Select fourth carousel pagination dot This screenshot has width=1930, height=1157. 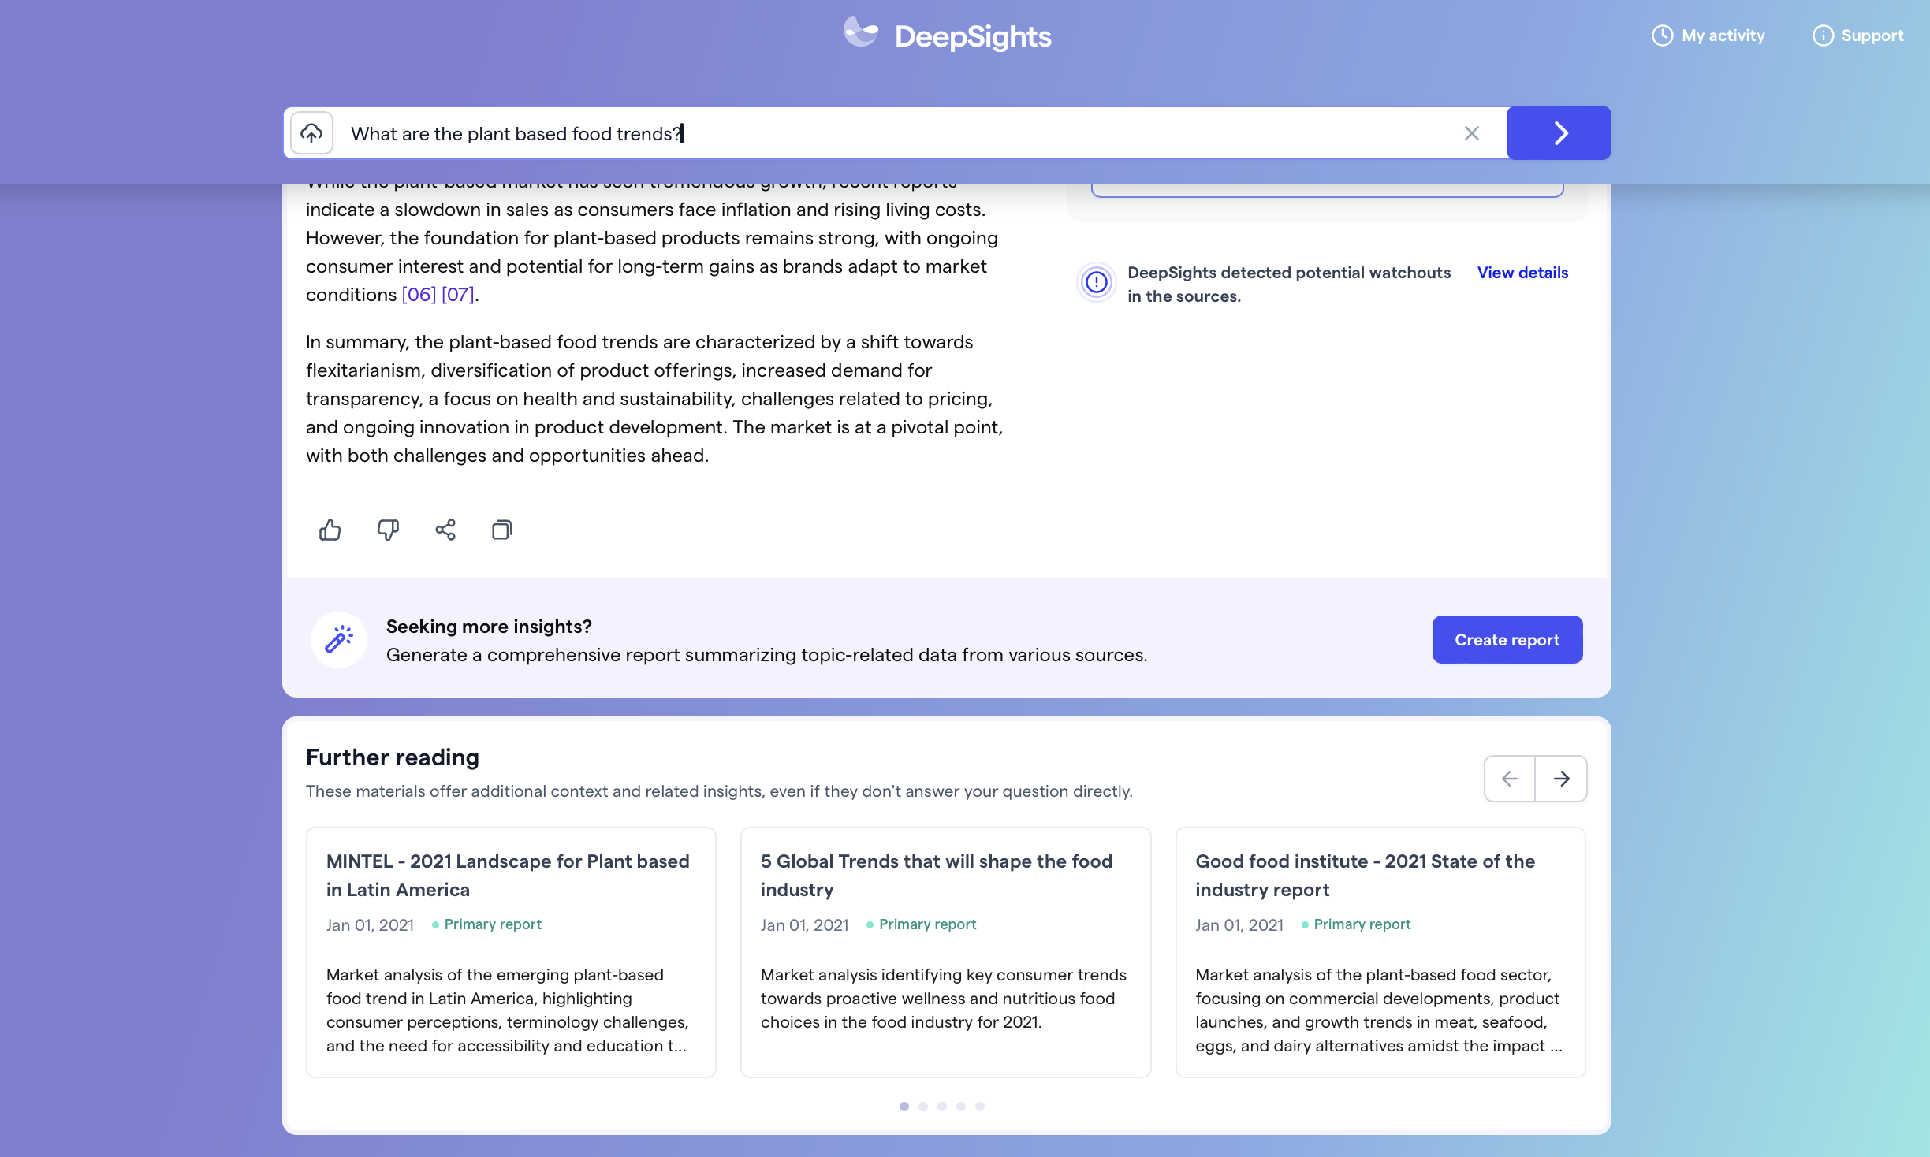[961, 1107]
